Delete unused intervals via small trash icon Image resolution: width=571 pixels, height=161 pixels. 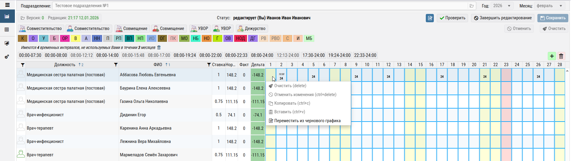(159, 47)
